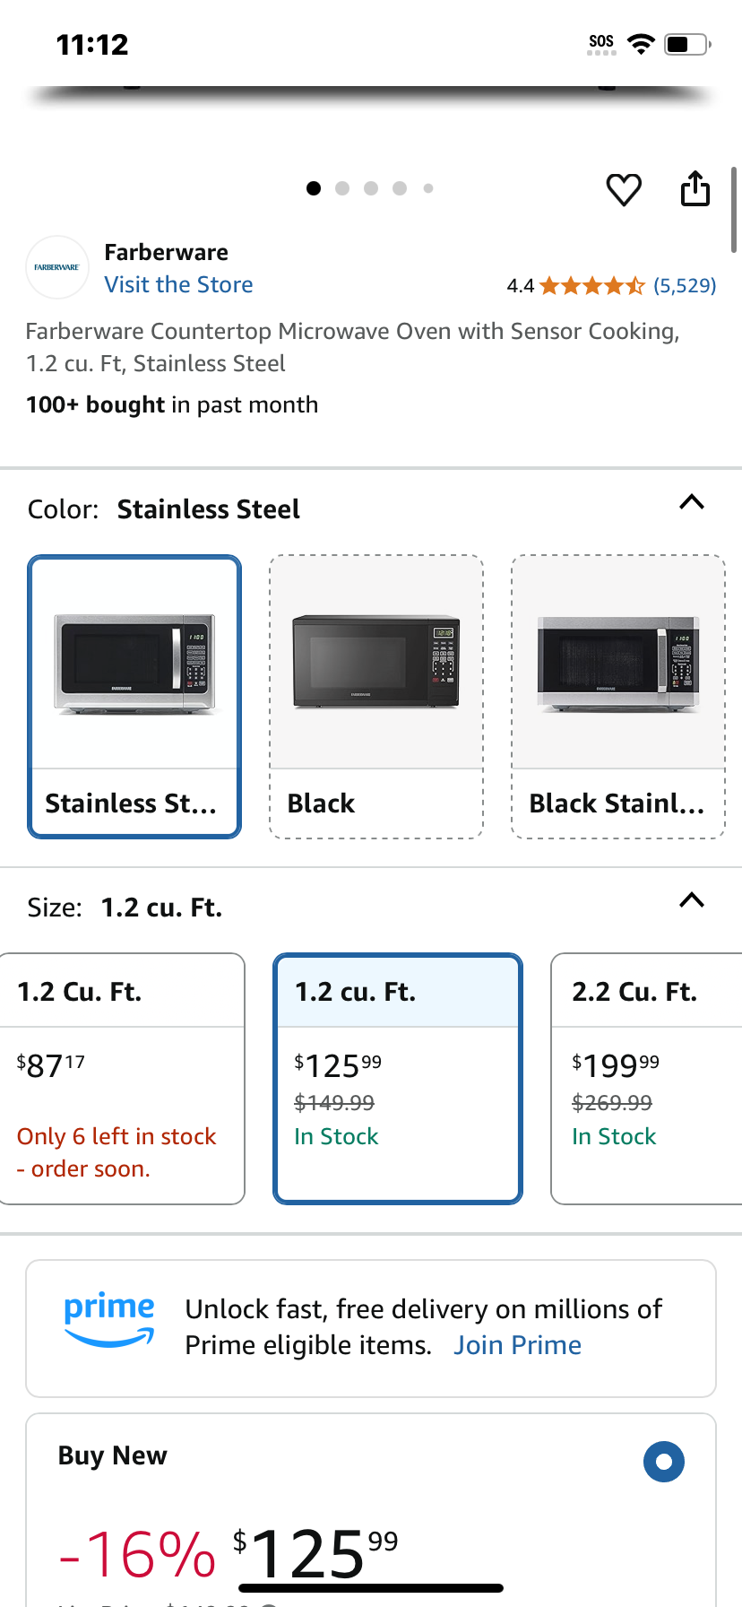Image resolution: width=742 pixels, height=1607 pixels.
Task: Collapse the Color section chevron
Action: [692, 502]
